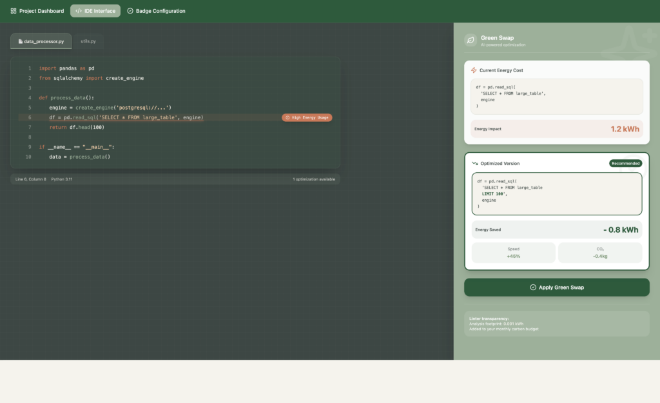Open the Badge Configuration tab

156,11
